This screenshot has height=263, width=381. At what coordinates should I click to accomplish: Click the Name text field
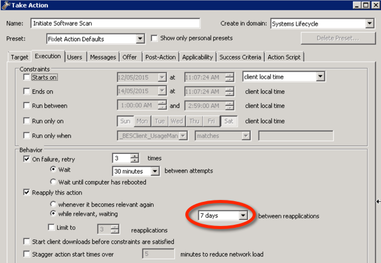click(115, 24)
